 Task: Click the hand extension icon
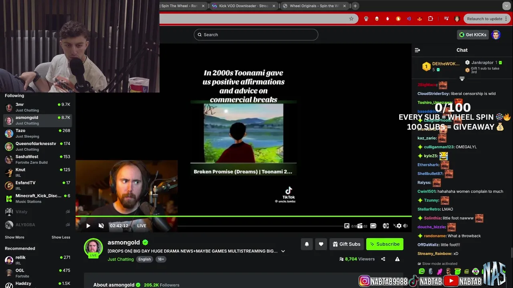tap(388, 19)
